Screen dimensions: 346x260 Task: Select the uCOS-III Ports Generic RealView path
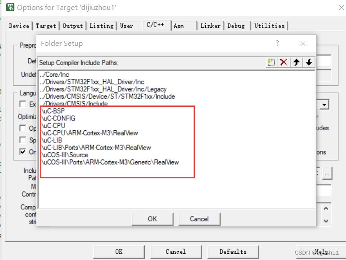[x=110, y=162]
